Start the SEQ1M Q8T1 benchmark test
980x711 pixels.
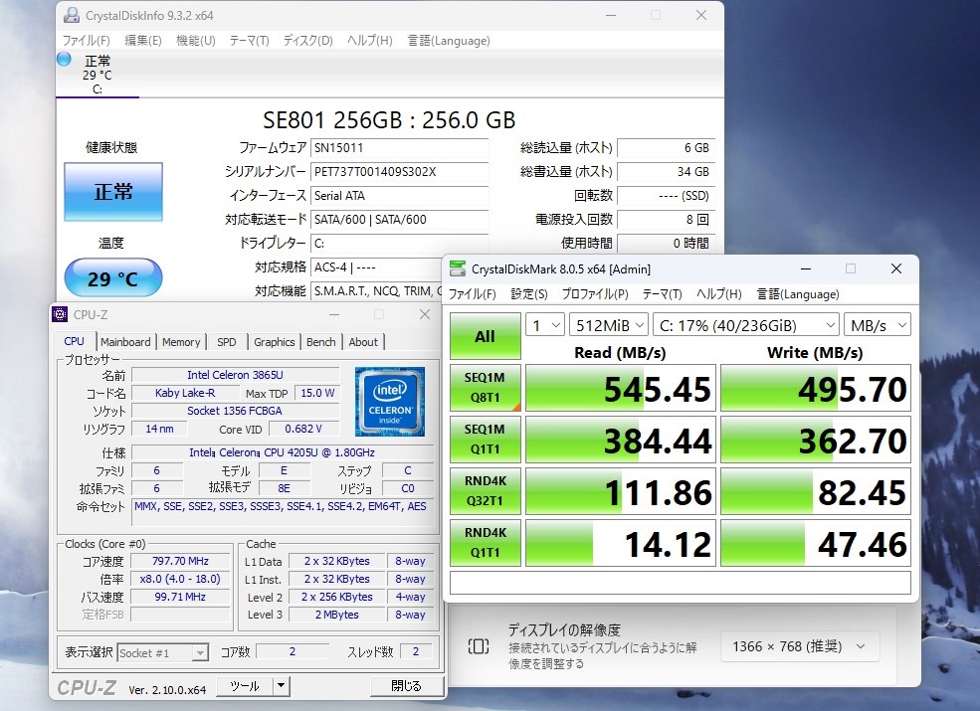pyautogui.click(x=485, y=388)
